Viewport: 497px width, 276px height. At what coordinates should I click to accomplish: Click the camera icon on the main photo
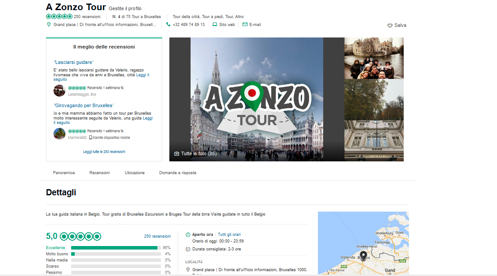click(176, 153)
